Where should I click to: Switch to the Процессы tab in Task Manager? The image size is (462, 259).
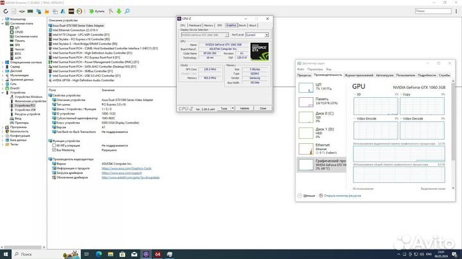click(304, 75)
